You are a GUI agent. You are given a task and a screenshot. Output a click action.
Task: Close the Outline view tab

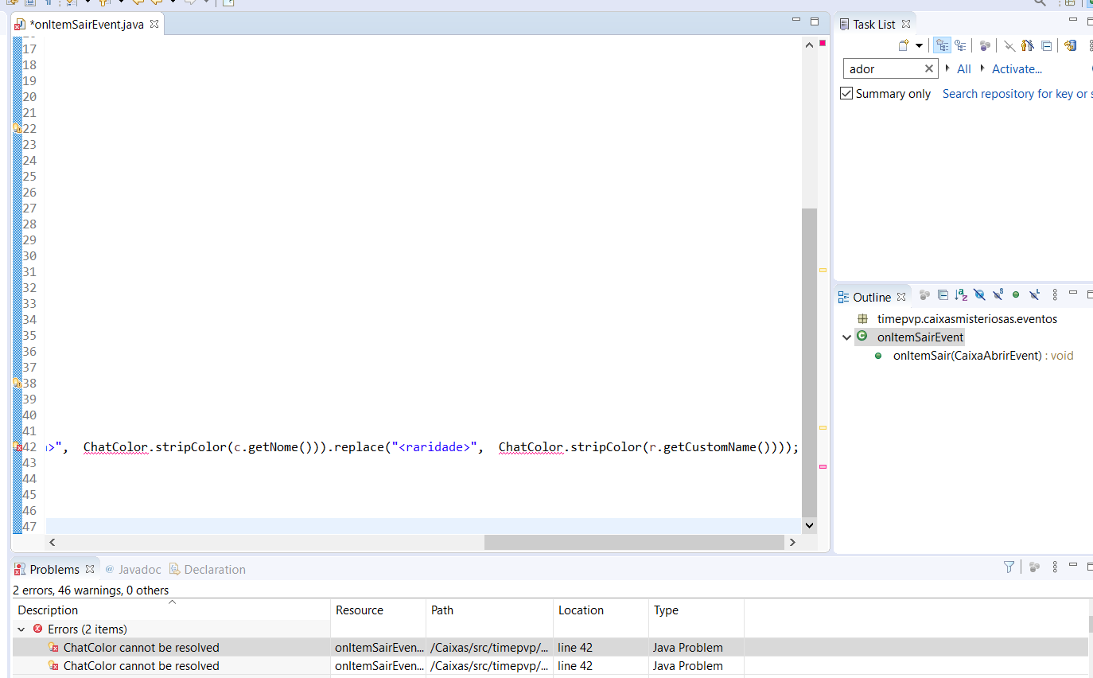[900, 297]
